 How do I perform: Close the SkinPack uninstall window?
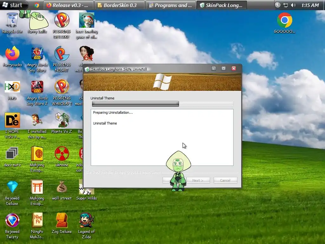234,69
